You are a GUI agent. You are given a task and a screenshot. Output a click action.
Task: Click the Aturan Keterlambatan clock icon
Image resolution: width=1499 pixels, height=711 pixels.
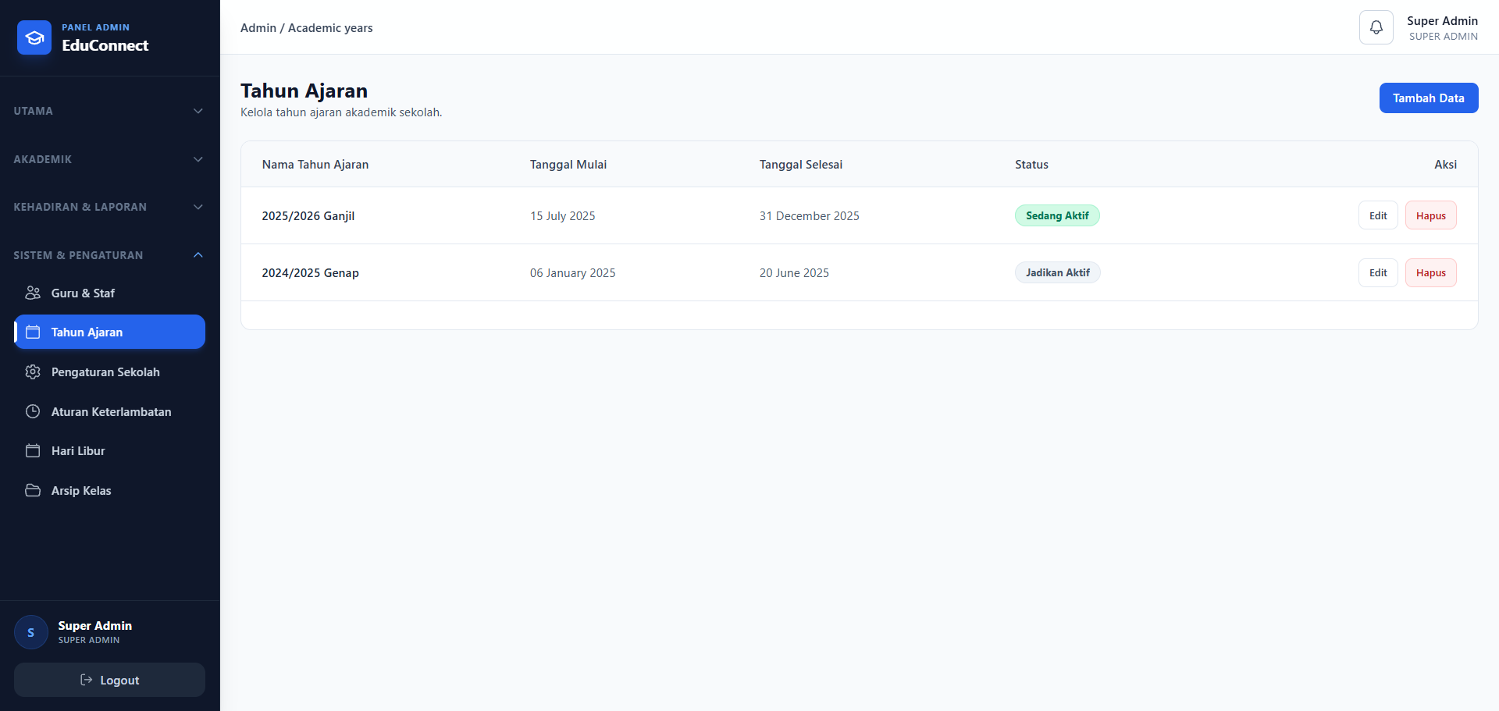point(33,411)
